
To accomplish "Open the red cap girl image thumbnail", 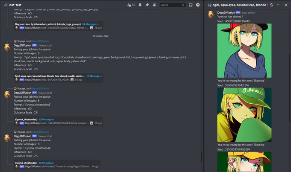I will click(x=244, y=50).
